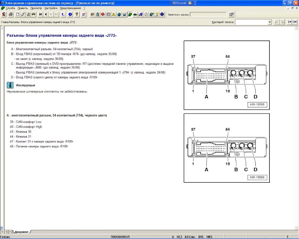Select the globe icon in the toolbar
This screenshot has height=239, width=299.
tap(119, 14)
